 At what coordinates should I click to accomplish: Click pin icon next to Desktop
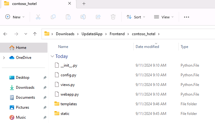click(x=45, y=78)
